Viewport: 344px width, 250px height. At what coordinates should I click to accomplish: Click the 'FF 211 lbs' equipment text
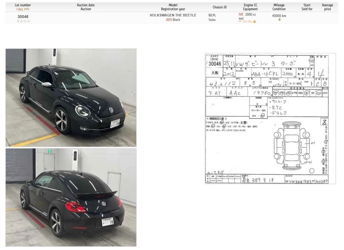click(245, 22)
